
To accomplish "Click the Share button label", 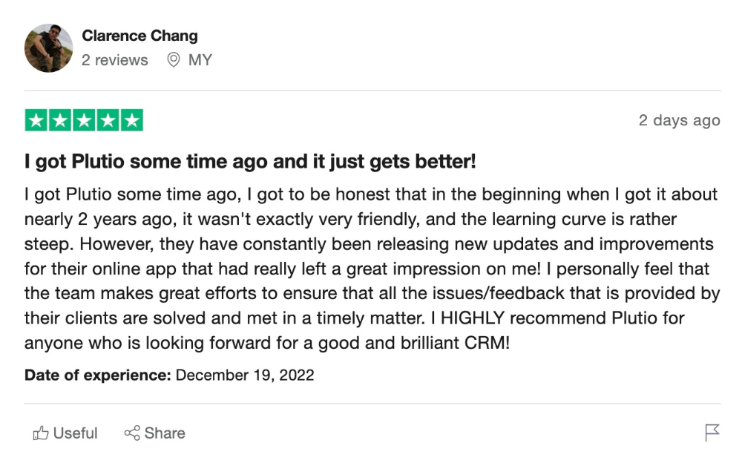I will tap(165, 433).
